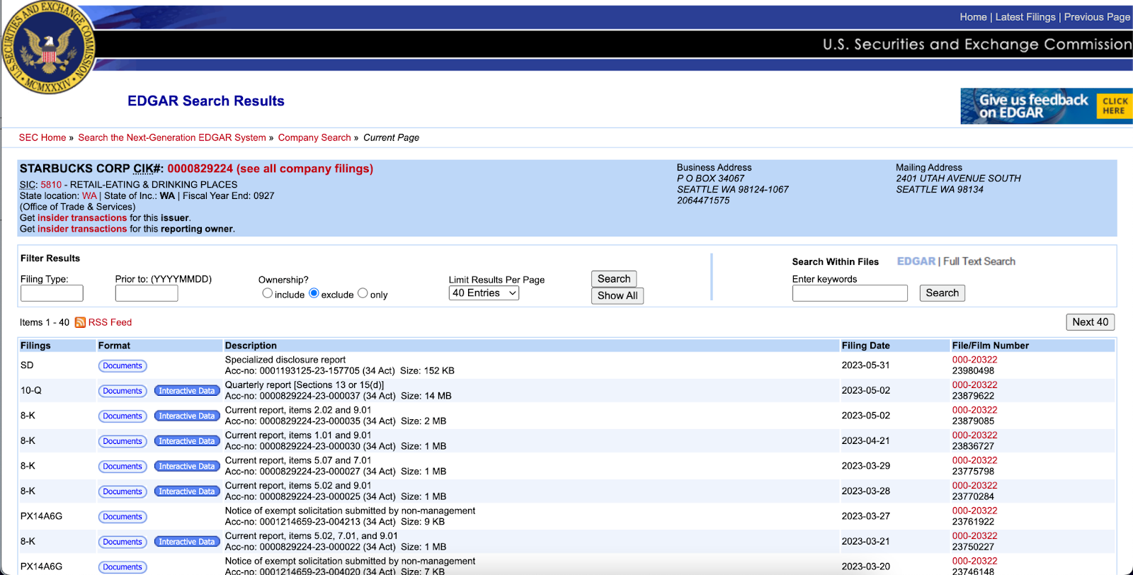Open Interactive Data for 8-K filed 2023-04-21
The height and width of the screenshot is (575, 1133).
point(187,441)
